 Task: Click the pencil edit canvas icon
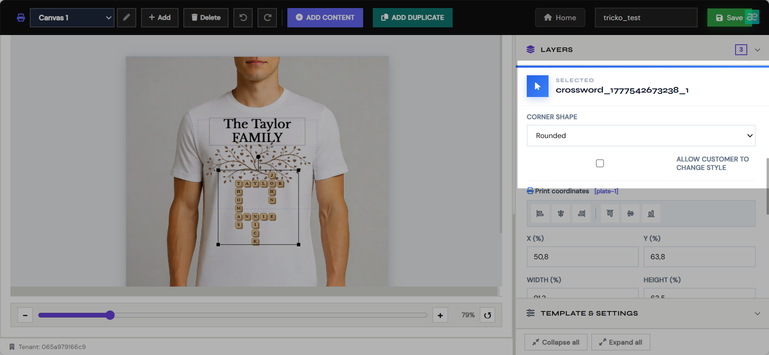(x=127, y=18)
